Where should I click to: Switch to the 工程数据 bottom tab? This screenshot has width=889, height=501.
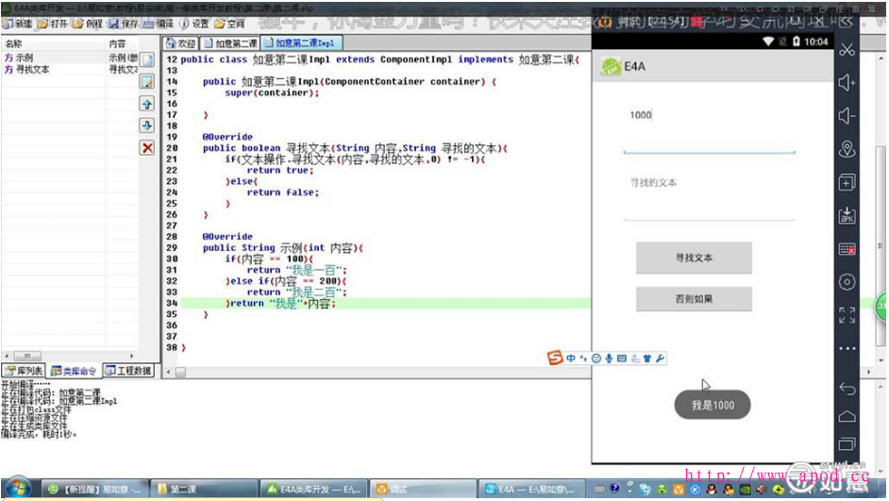pyautogui.click(x=128, y=371)
